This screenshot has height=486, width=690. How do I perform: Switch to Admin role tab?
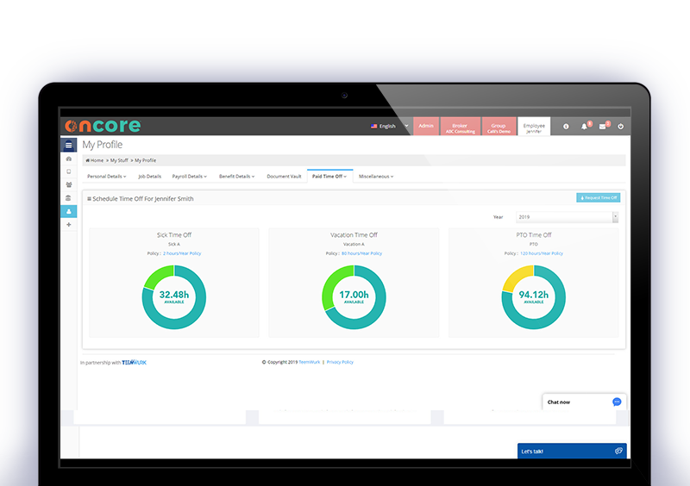pos(426,126)
